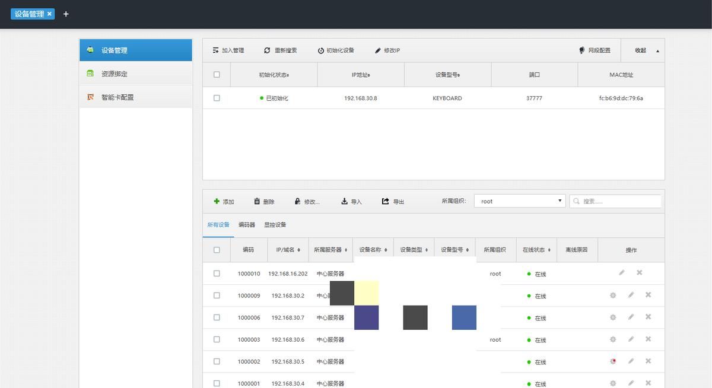Screen dimensions: 712x388
Task: Open gear settings for device 1000003
Action: pyautogui.click(x=613, y=339)
